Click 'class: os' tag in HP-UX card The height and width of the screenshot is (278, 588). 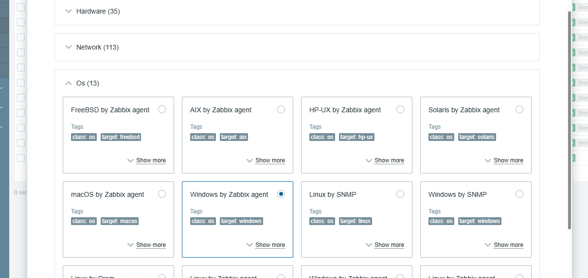(322, 137)
